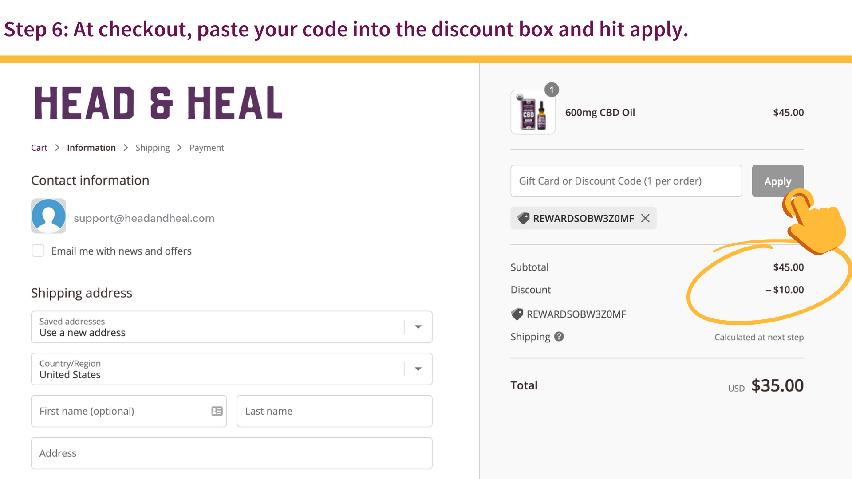Focus the Gift Card or Discount Code field
Screen dimensions: 852x479
coord(626,181)
